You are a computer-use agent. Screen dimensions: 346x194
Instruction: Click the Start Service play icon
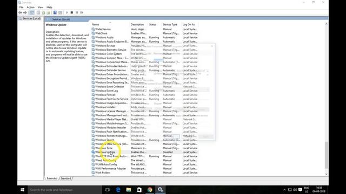[x=67, y=12]
